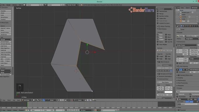This screenshot has height=112, width=199.
Task: Click Extrude Region
Action: pyautogui.click(x=6, y=42)
